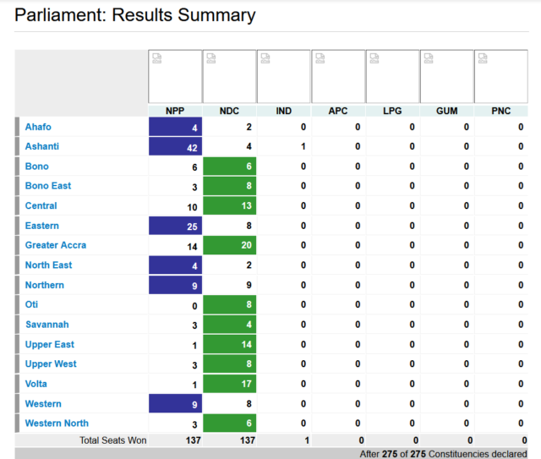The width and height of the screenshot is (541, 459).
Task: Click the APC column header
Action: (338, 111)
